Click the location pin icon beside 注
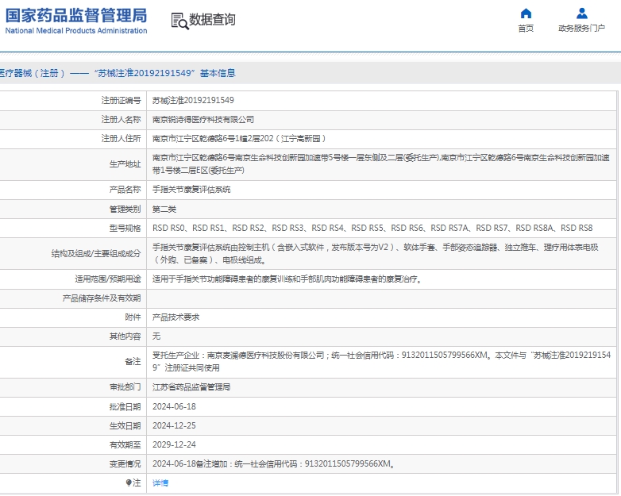The image size is (621, 496). pyautogui.click(x=129, y=483)
